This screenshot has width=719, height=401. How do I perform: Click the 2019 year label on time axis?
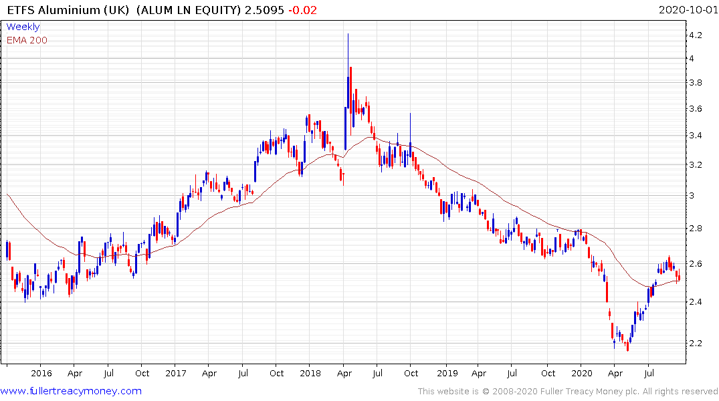(447, 373)
